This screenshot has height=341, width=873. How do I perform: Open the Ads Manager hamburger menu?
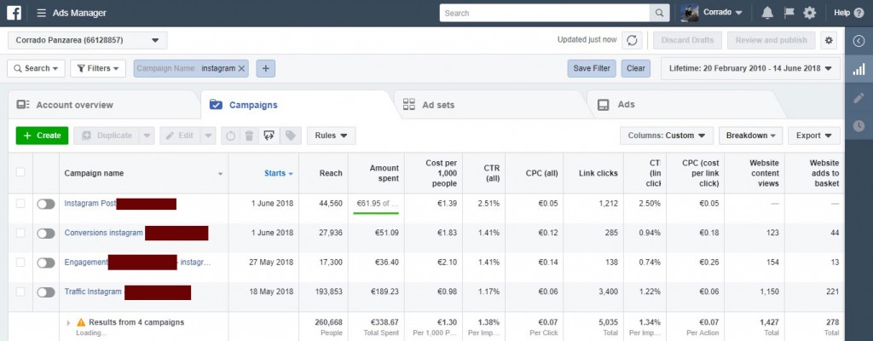[x=41, y=13]
